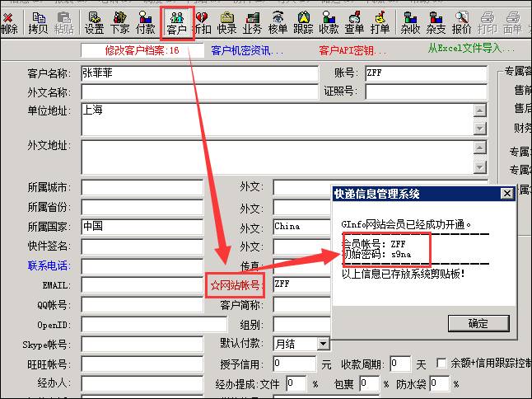Enable the 余额+信用跟踪控制 checkbox
532x399 pixels.
click(x=444, y=363)
